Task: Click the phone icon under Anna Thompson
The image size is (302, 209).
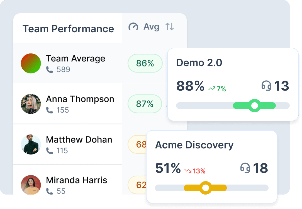Action: point(50,110)
